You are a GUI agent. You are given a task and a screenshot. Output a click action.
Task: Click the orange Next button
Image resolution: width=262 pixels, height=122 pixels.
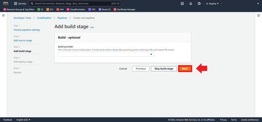pyautogui.click(x=185, y=69)
